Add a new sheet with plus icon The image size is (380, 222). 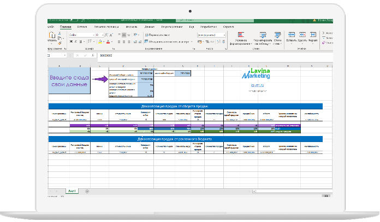click(x=87, y=191)
